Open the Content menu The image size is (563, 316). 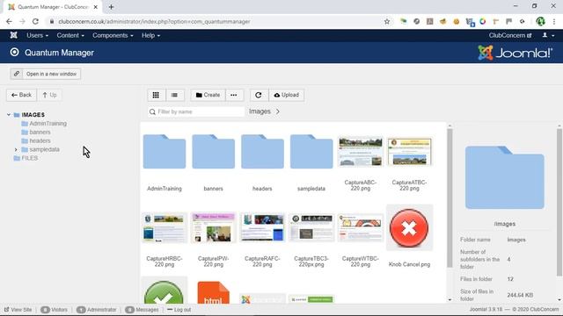tap(70, 35)
